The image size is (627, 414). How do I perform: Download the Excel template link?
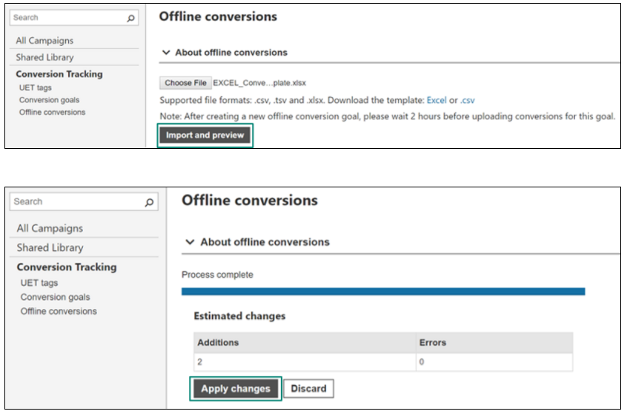(437, 100)
